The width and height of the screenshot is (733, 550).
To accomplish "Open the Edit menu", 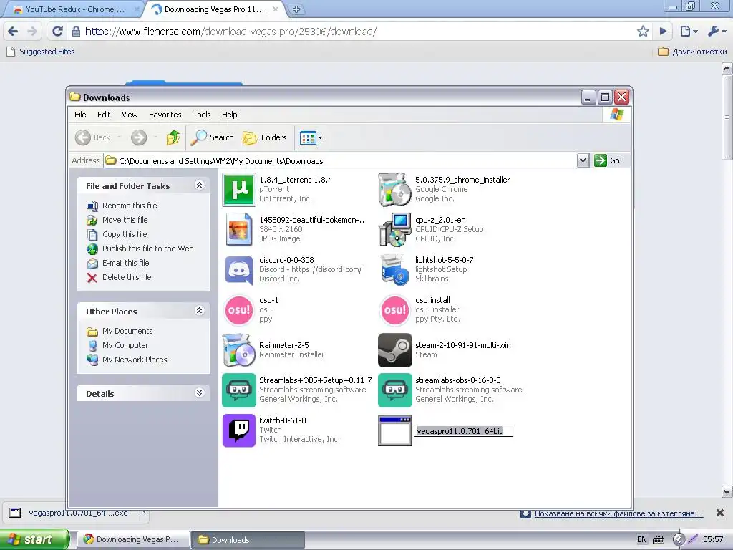I will pos(104,115).
